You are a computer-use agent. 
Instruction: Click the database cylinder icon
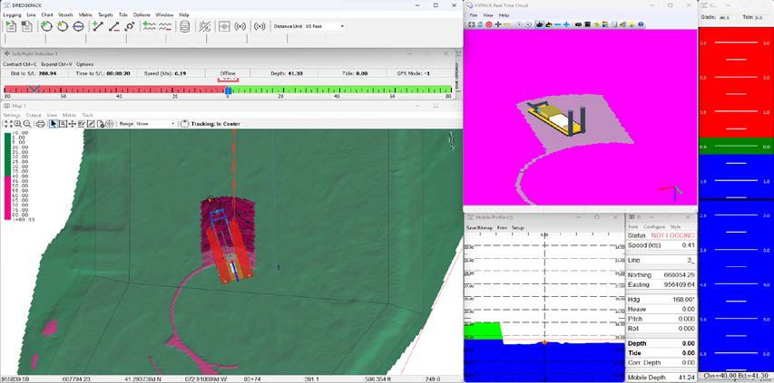tap(184, 26)
